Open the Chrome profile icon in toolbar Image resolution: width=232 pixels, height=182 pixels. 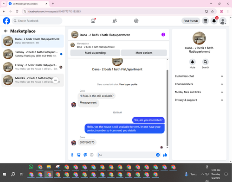pyautogui.click(x=221, y=12)
